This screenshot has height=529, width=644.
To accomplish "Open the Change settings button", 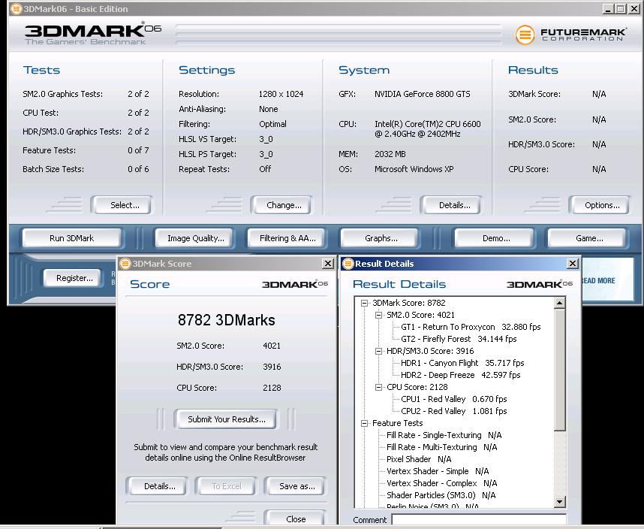I will click(x=281, y=205).
